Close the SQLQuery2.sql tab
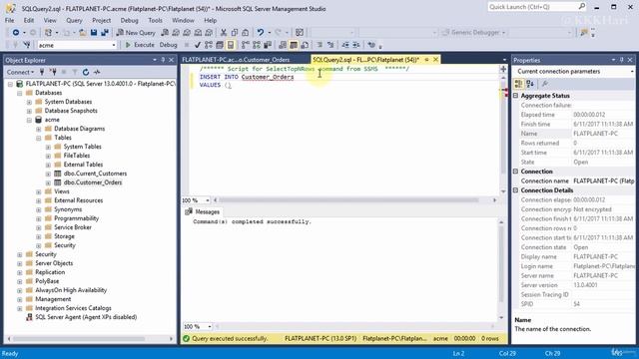 pyautogui.click(x=435, y=60)
